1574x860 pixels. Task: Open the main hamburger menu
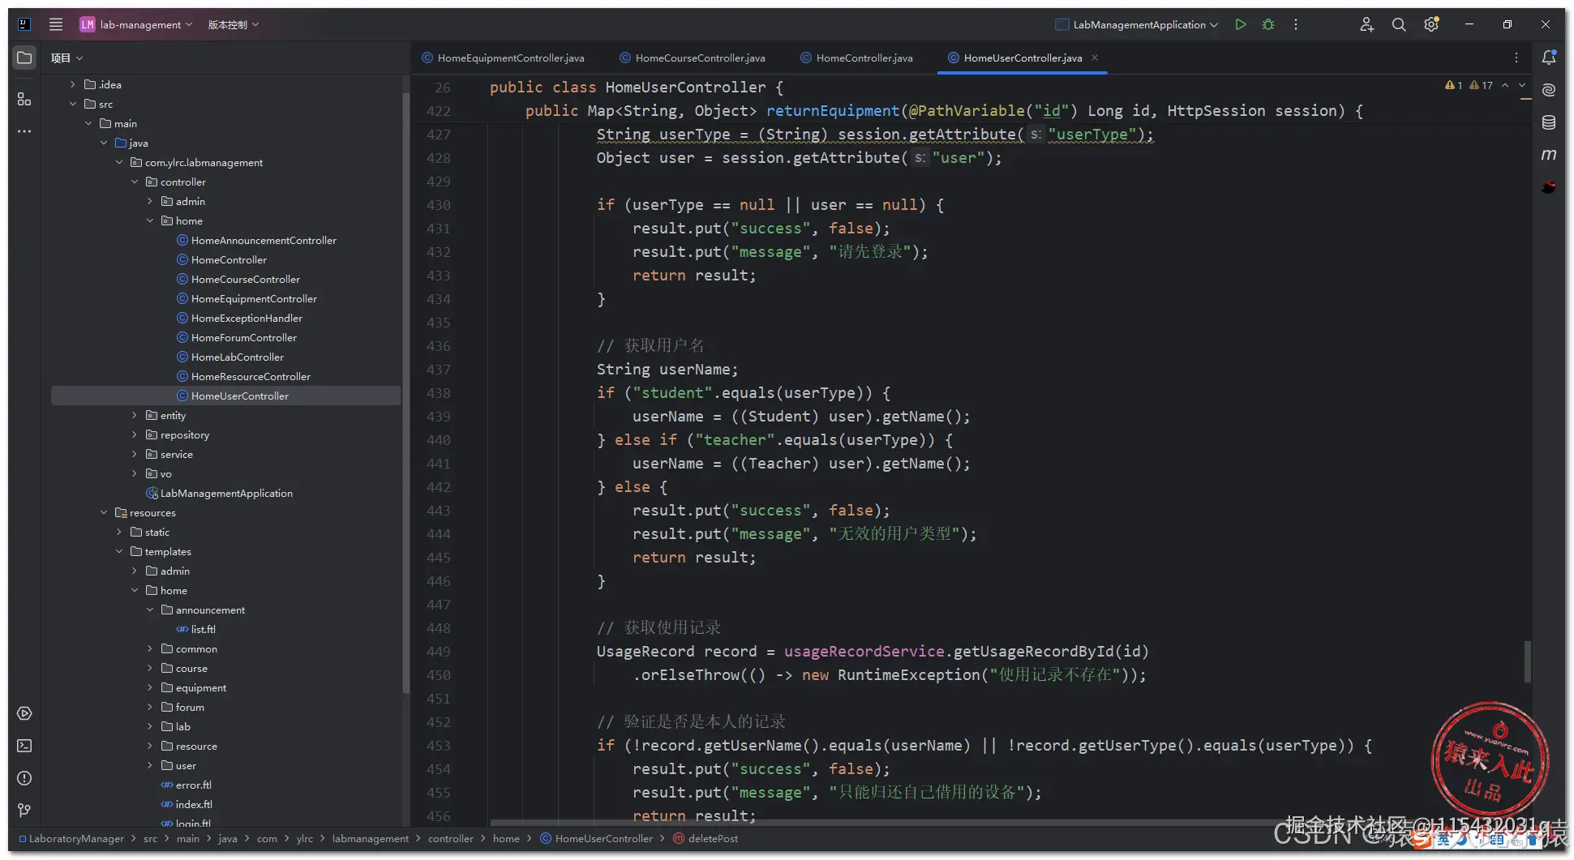(x=56, y=24)
